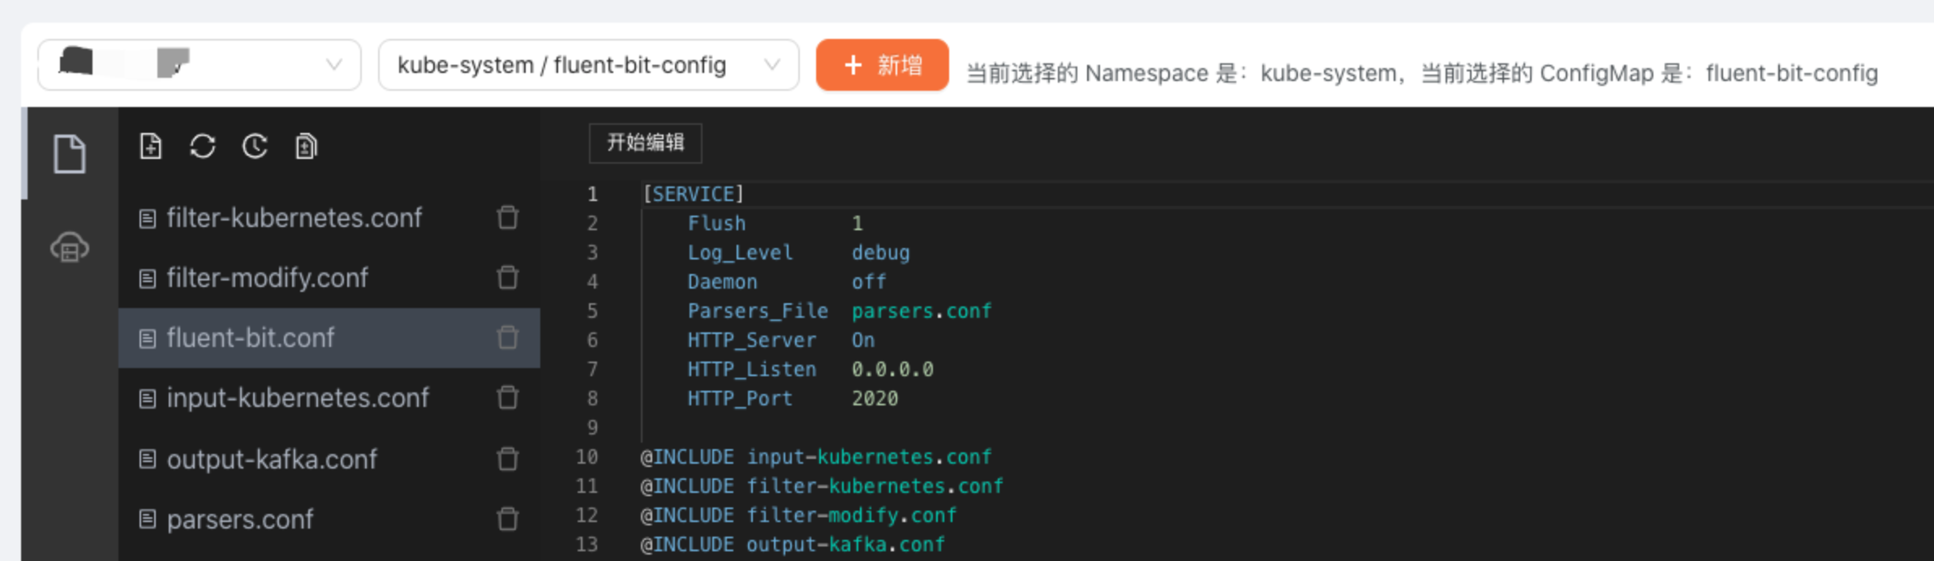The image size is (1934, 561).
Task: Delete input-kubernetes.conf with trash icon
Action: pos(508,397)
